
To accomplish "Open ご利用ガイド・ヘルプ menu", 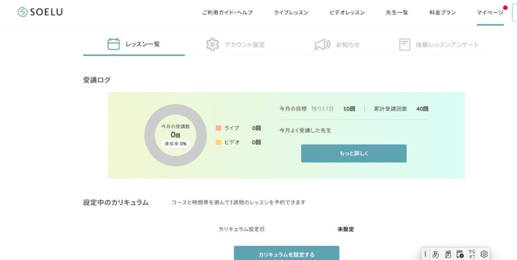I will [227, 12].
